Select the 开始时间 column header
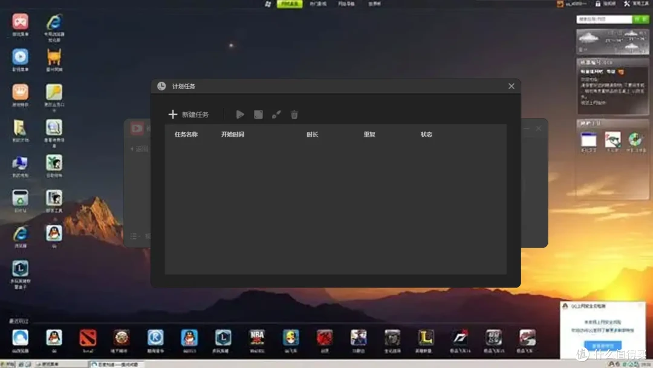The width and height of the screenshot is (653, 368). (233, 134)
